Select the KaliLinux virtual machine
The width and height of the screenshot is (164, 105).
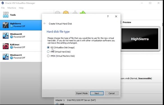pos(21,46)
